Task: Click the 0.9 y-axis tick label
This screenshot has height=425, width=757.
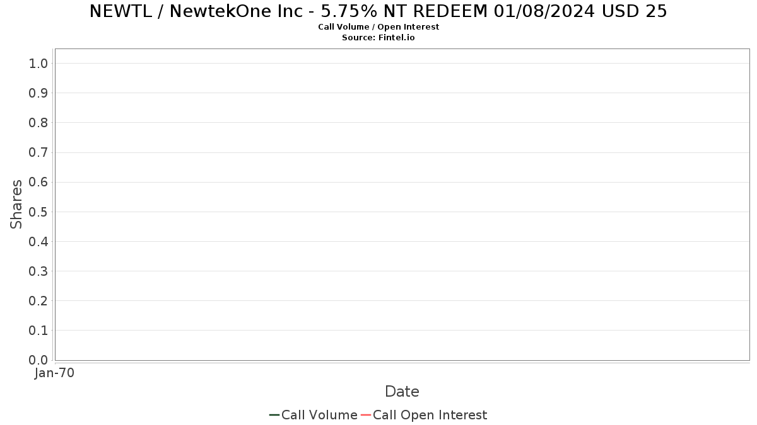Action: [x=38, y=93]
